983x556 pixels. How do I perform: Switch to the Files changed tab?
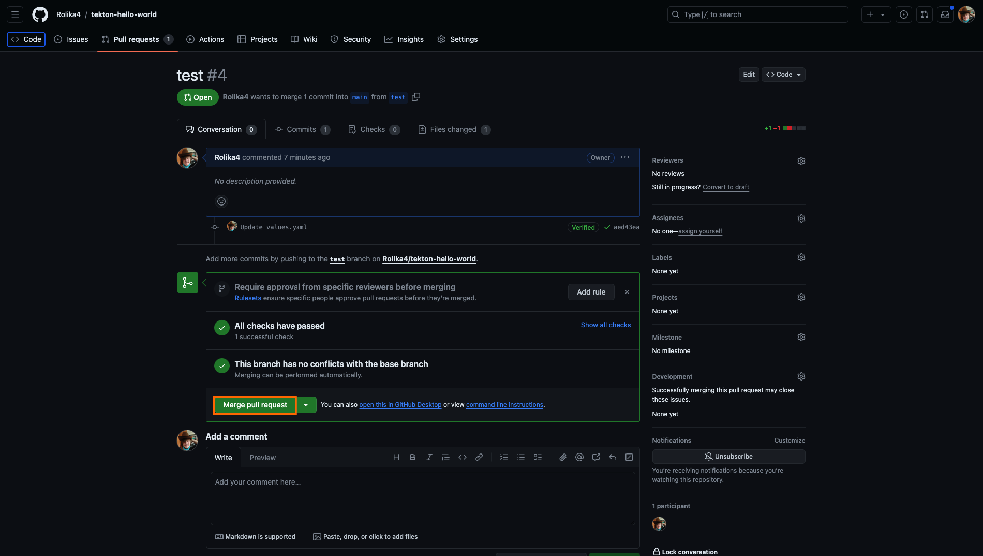pyautogui.click(x=454, y=129)
